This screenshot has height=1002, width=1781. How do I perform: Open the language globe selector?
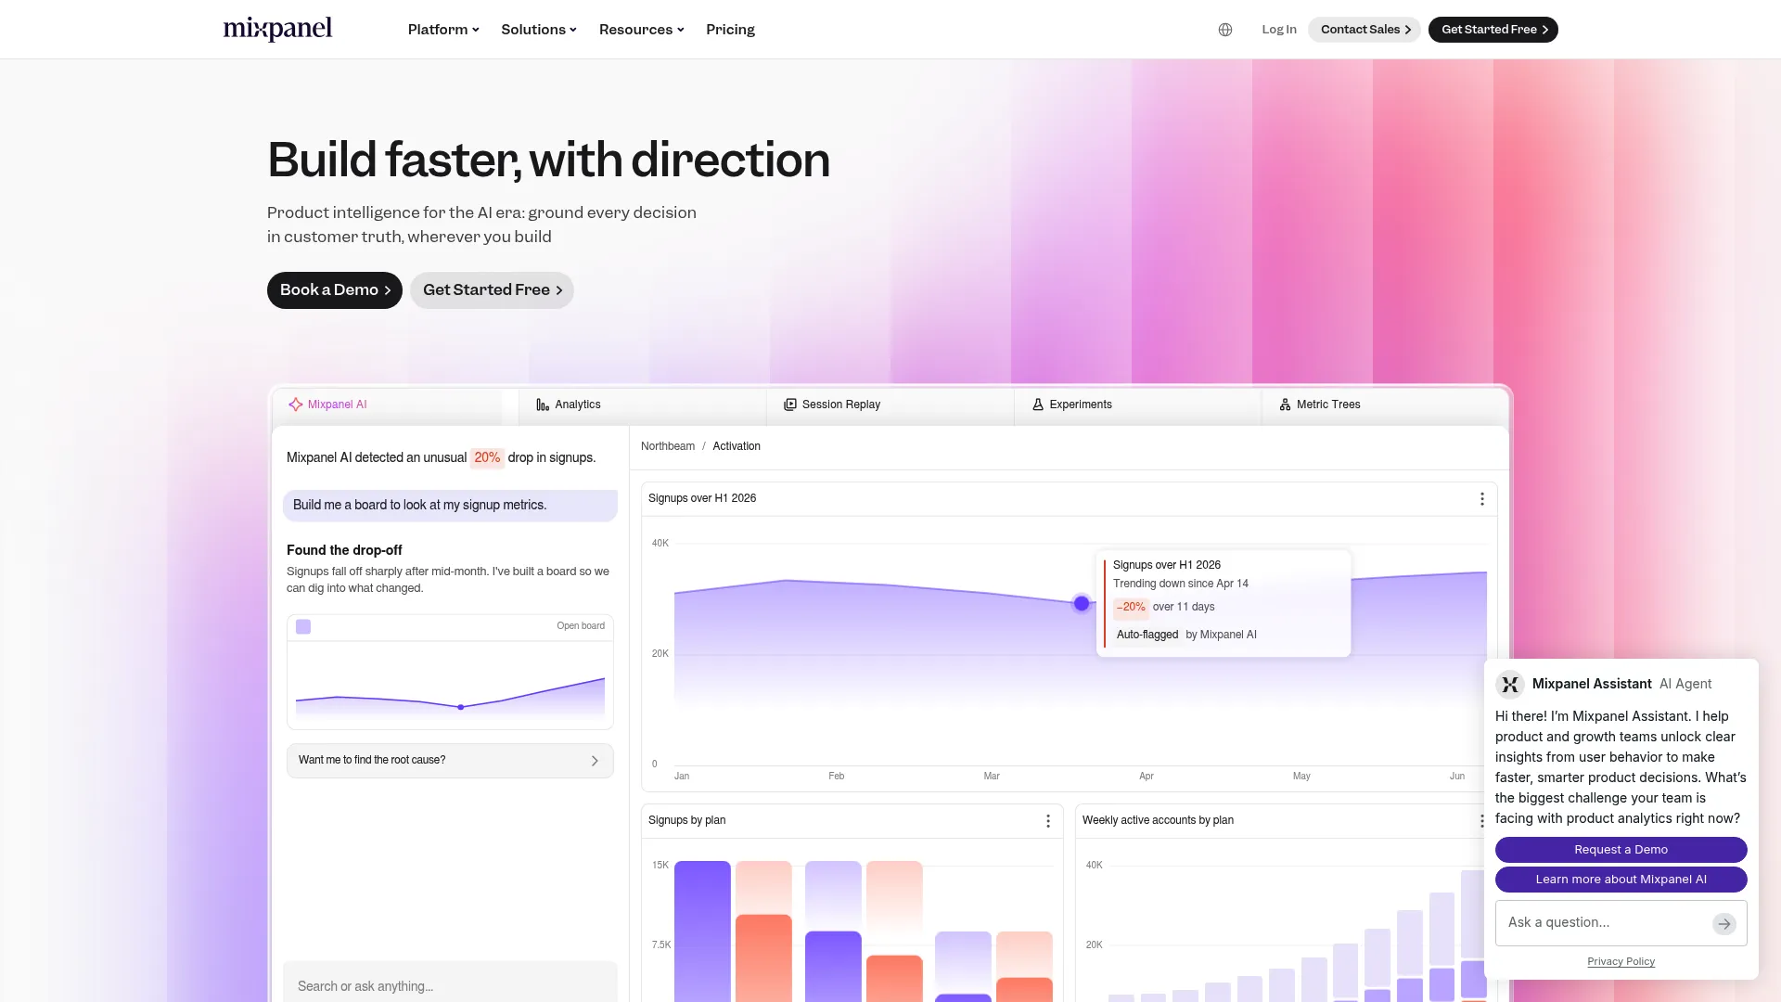pyautogui.click(x=1225, y=30)
